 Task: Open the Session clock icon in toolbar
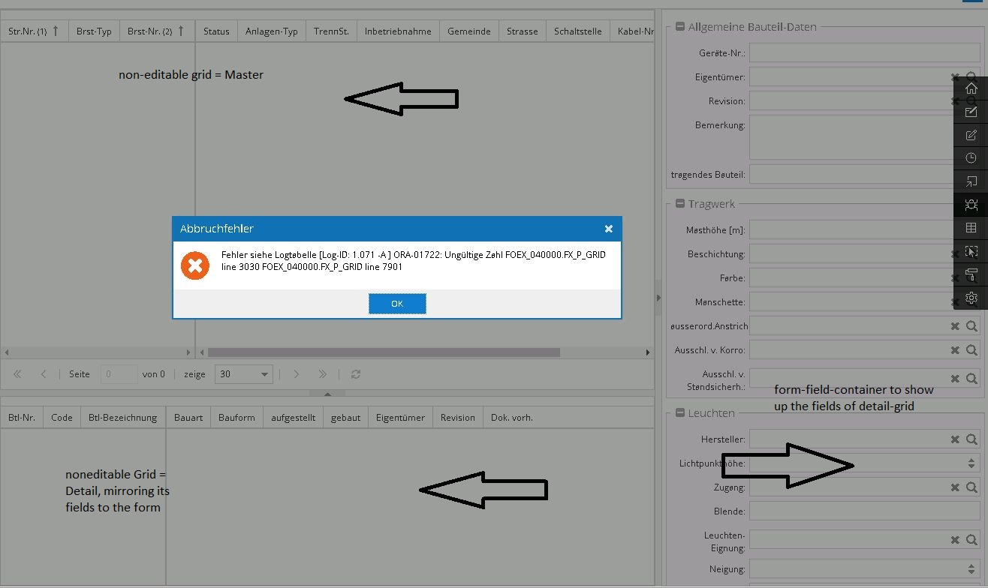point(971,158)
